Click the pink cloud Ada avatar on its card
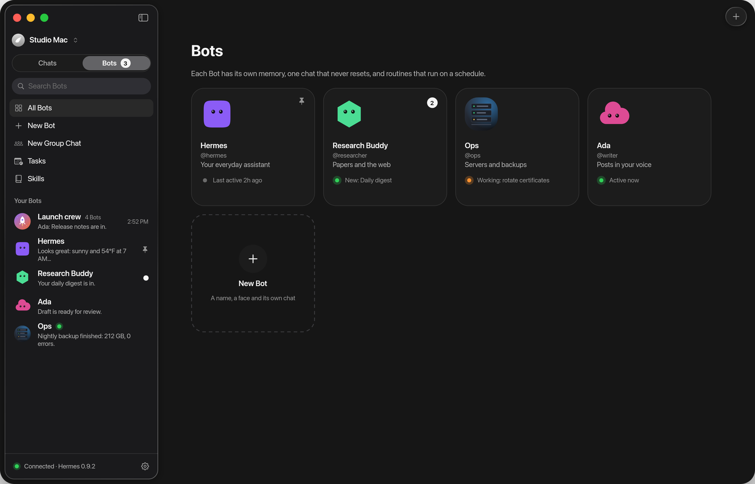Viewport: 755px width, 484px height. (x=614, y=113)
